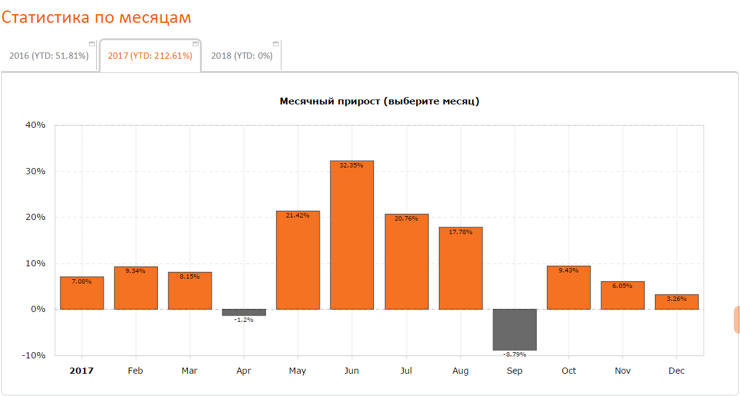Click the November bar with 6.05%
740x396 pixels.
point(623,296)
